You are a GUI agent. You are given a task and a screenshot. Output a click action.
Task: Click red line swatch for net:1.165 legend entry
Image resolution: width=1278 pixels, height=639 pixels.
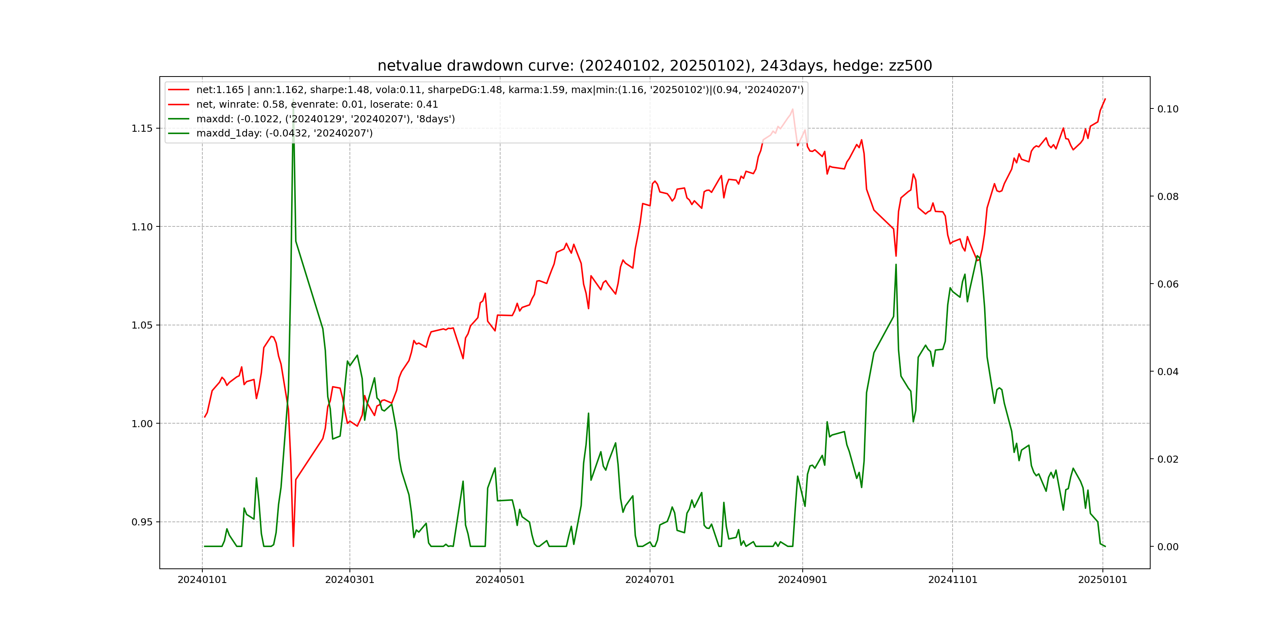pos(179,90)
